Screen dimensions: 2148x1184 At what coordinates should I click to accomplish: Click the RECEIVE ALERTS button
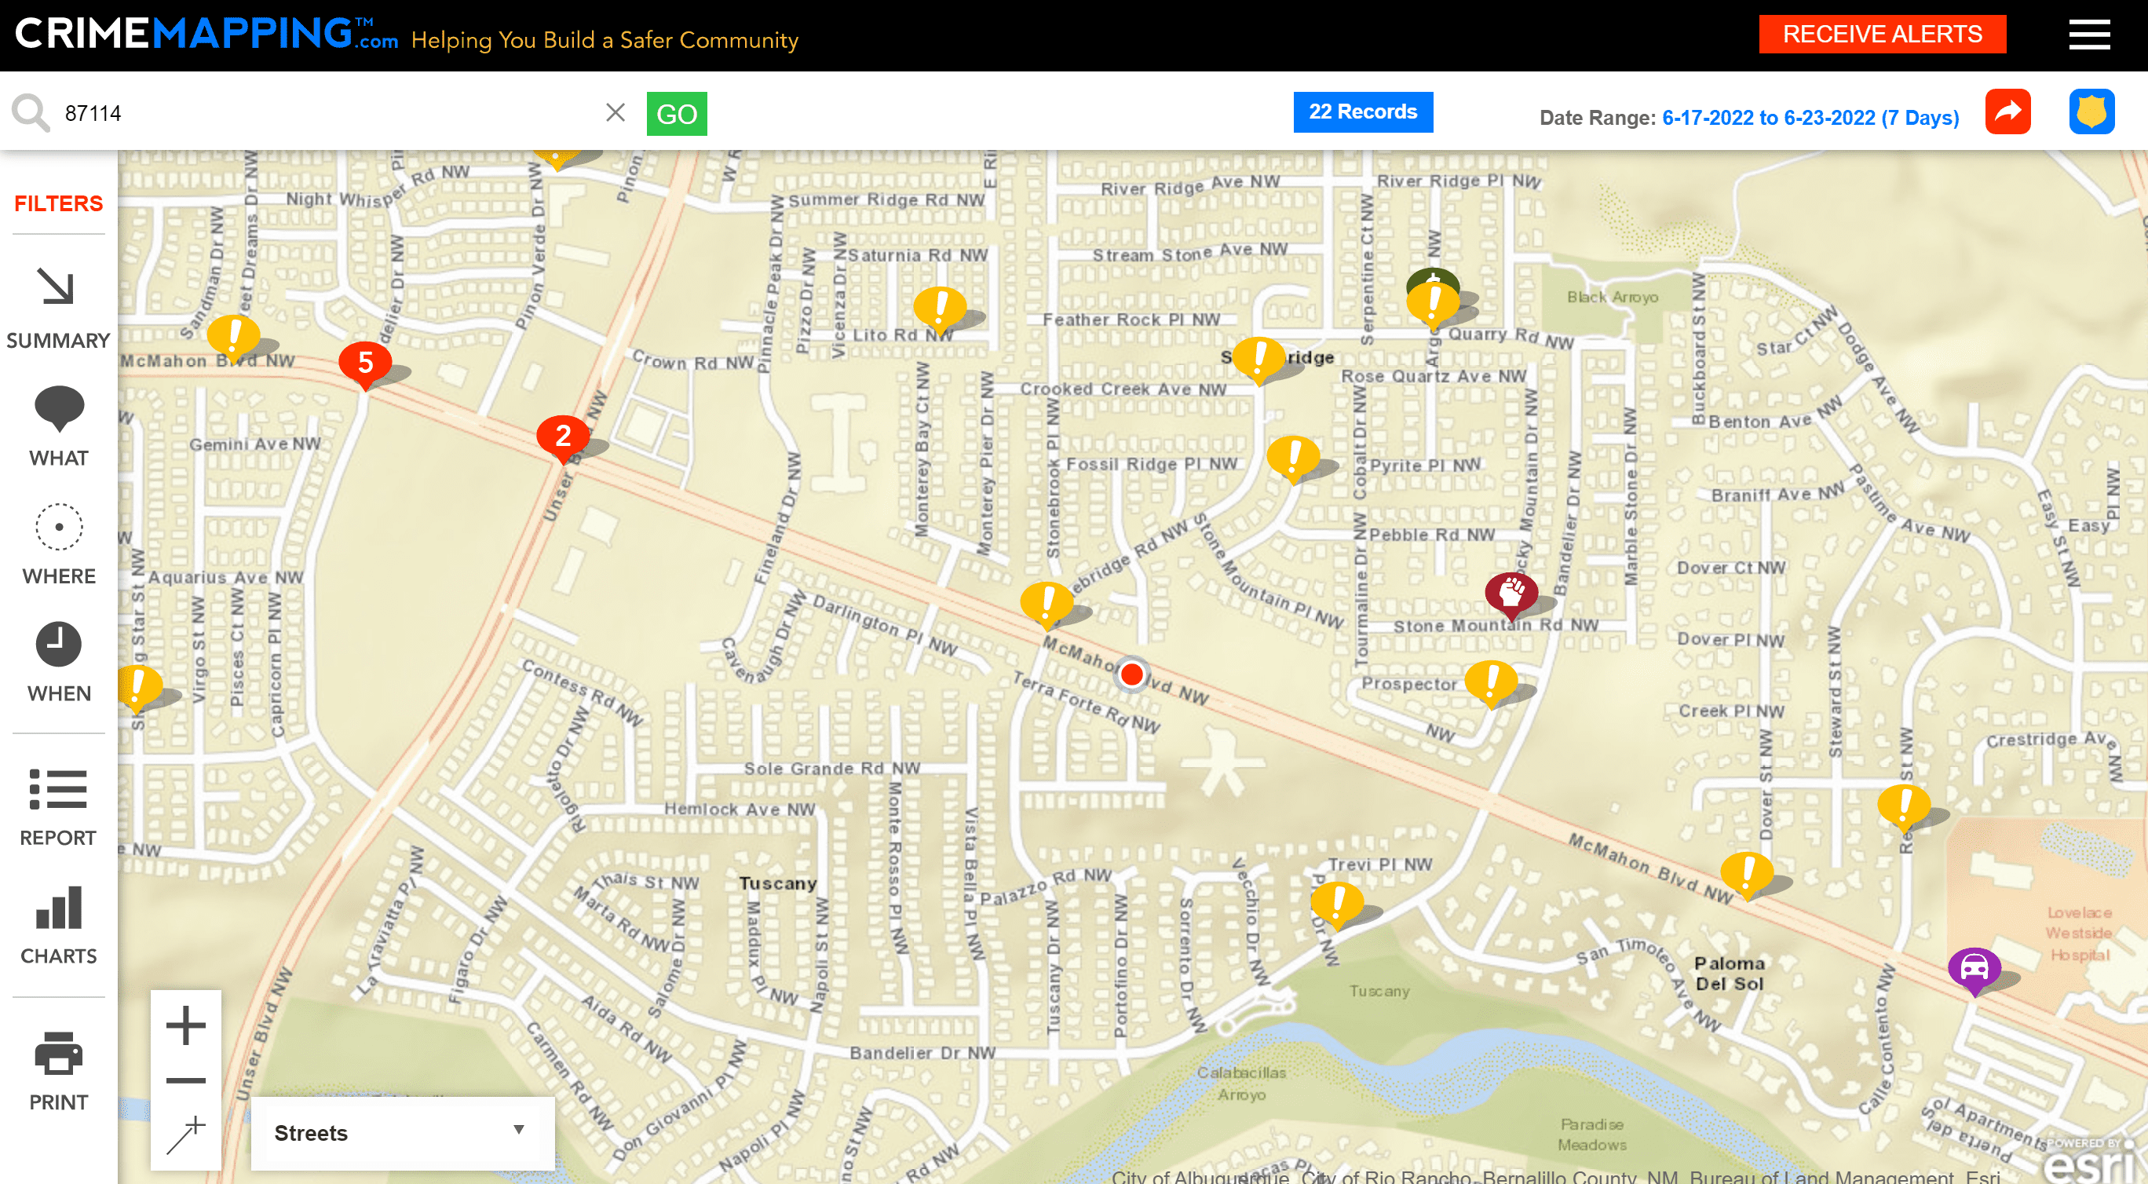click(1882, 35)
